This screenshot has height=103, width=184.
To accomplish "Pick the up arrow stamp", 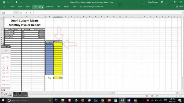I will pos(4,65).
